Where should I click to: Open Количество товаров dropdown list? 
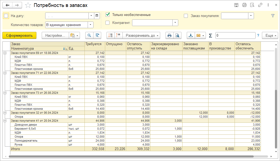[91, 25]
